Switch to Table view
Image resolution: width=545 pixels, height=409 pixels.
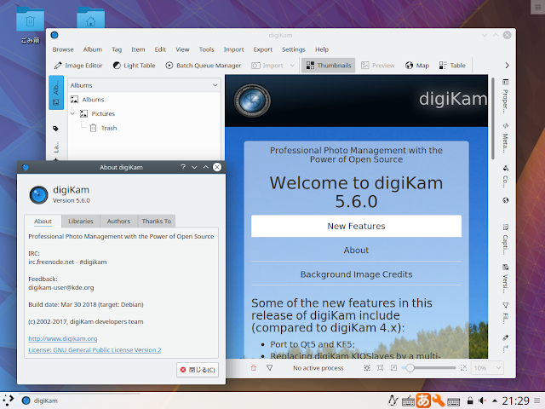pyautogui.click(x=452, y=66)
